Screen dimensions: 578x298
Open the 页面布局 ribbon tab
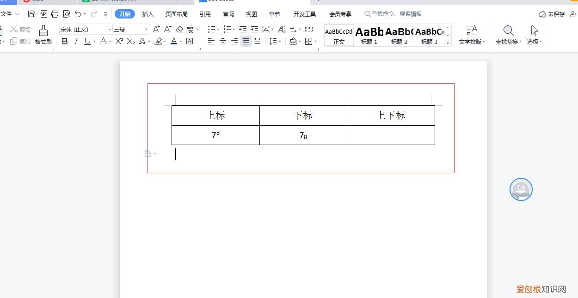tap(177, 14)
